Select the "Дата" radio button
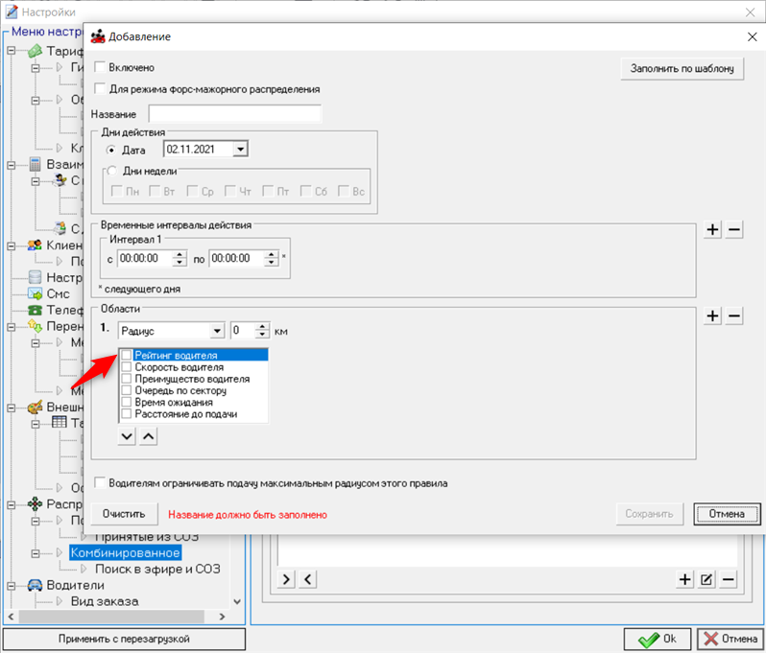The height and width of the screenshot is (653, 766). coord(111,150)
